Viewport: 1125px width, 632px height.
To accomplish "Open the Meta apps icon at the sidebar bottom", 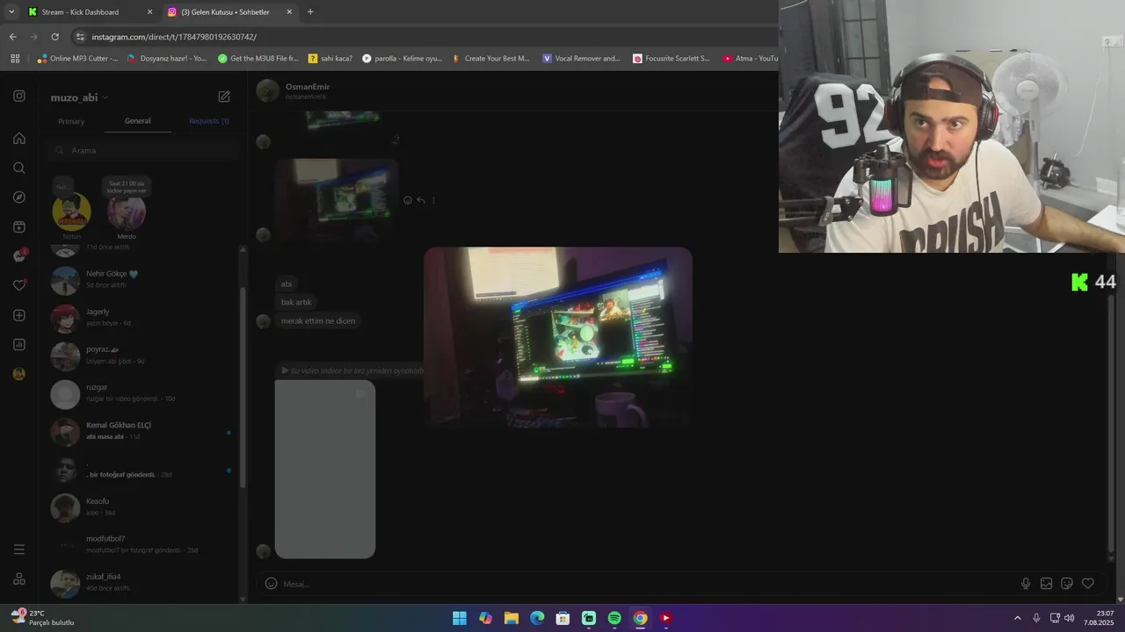I will (x=19, y=579).
